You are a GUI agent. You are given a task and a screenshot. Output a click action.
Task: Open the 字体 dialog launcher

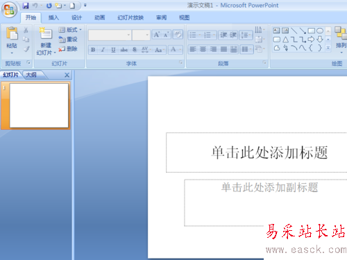click(x=181, y=62)
